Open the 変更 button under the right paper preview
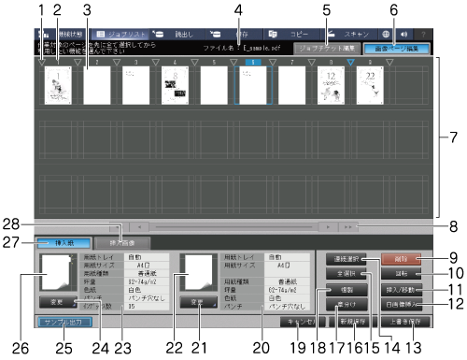Viewport: 467px width, 360px height. click(199, 302)
